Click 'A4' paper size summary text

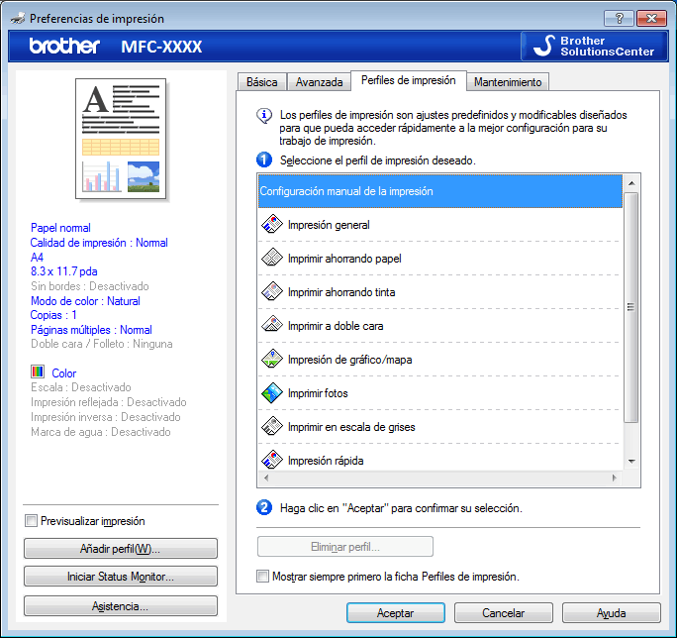coord(38,258)
